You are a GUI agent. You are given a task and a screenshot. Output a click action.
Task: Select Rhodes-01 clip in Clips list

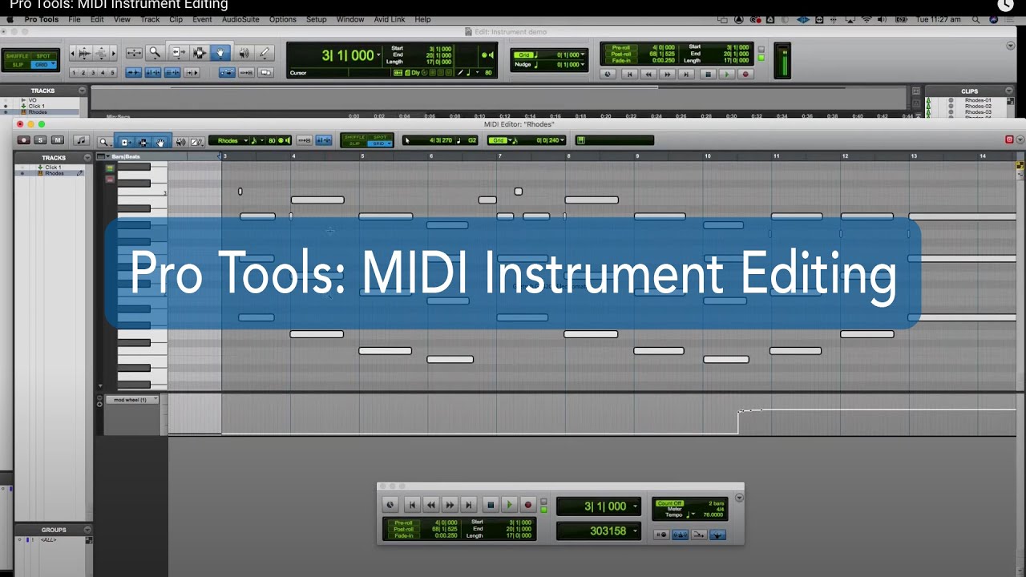[x=978, y=100]
